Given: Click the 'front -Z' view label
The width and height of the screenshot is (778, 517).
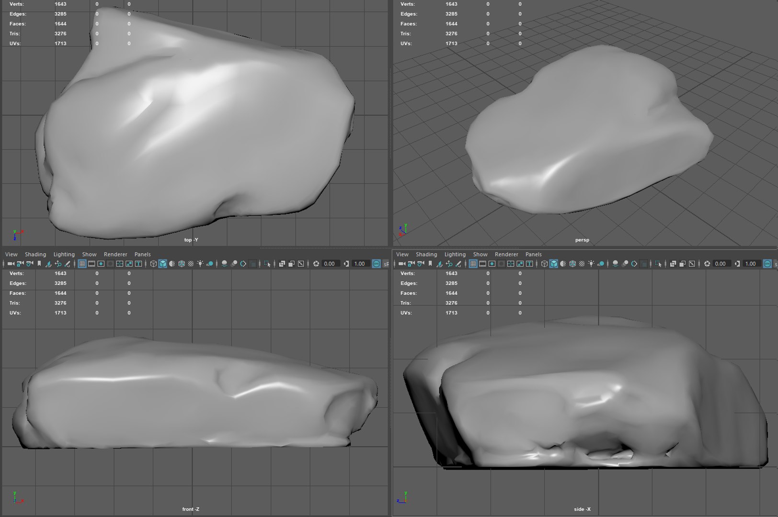Looking at the screenshot, I should (191, 509).
